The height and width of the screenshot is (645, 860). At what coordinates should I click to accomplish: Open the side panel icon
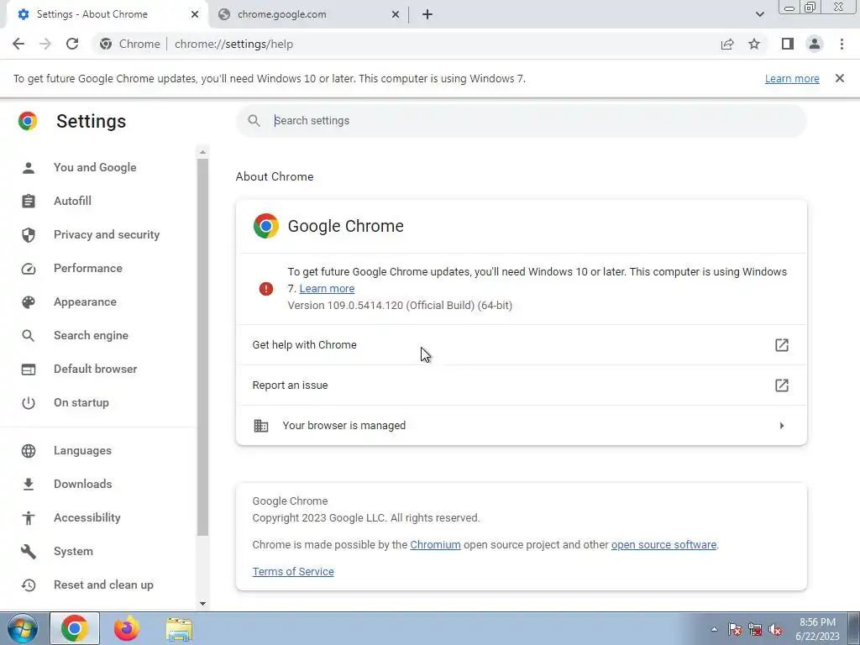pyautogui.click(x=788, y=44)
